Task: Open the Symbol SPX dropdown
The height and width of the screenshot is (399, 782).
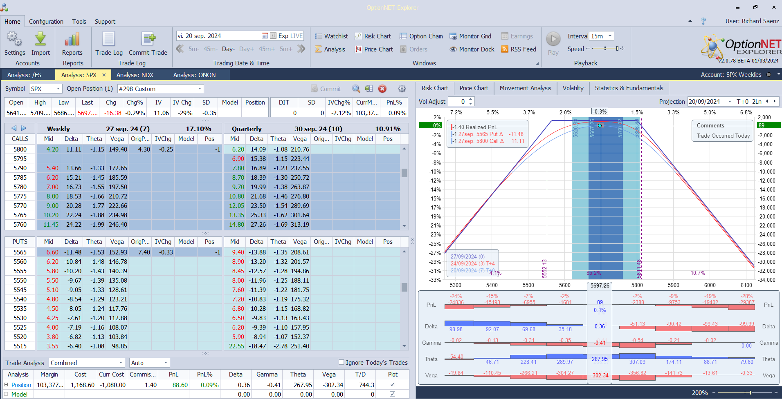Action: click(x=58, y=89)
